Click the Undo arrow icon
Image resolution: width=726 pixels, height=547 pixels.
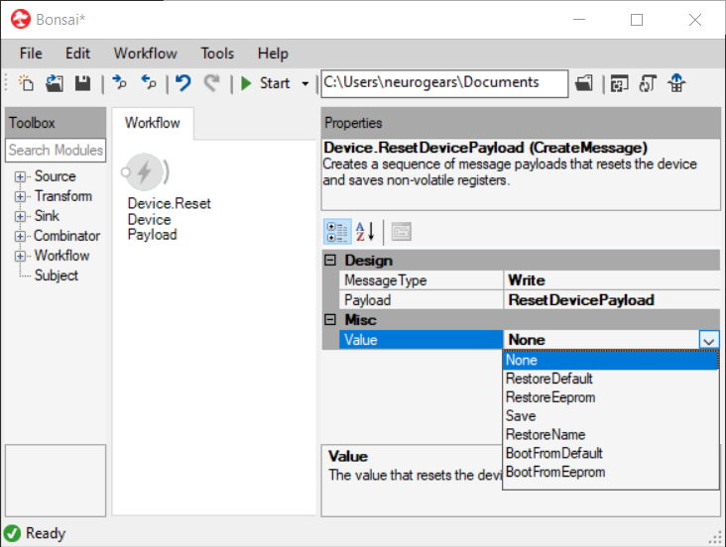click(182, 83)
